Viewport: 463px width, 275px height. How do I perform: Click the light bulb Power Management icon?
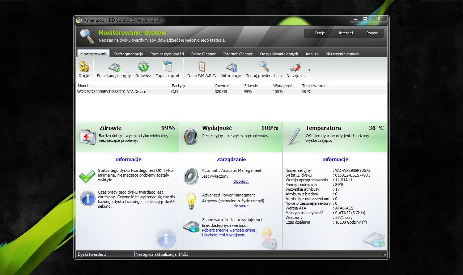click(x=191, y=201)
